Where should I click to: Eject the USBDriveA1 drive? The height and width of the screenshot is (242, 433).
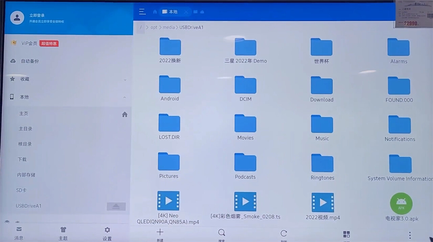pos(116,206)
